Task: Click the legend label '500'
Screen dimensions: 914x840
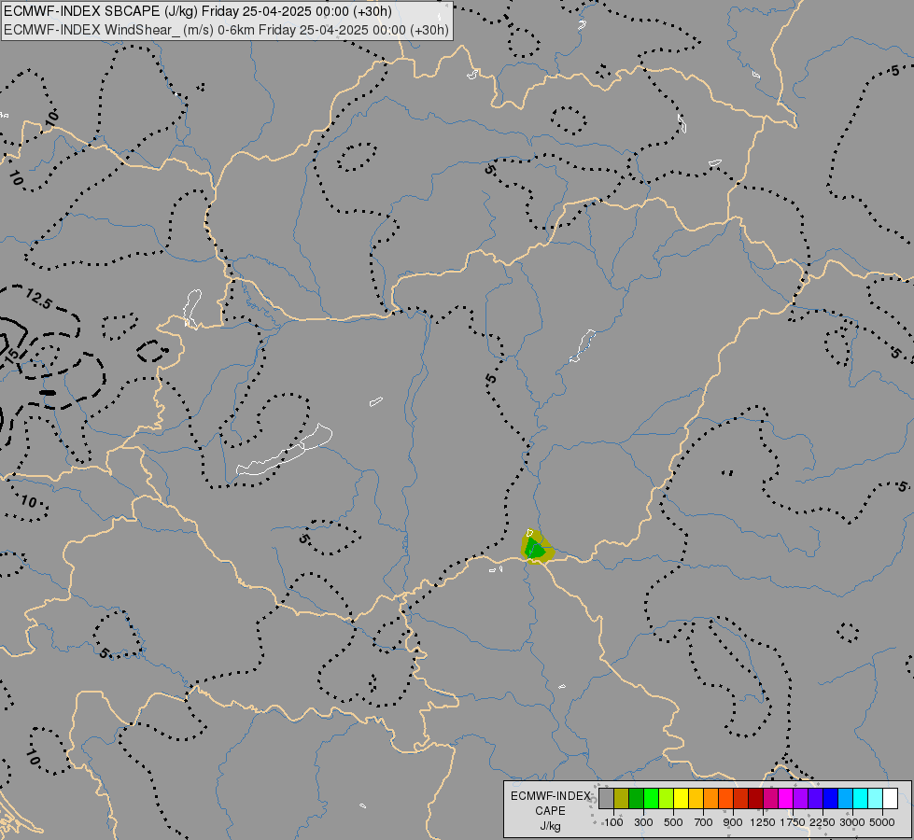Action: pyautogui.click(x=673, y=822)
